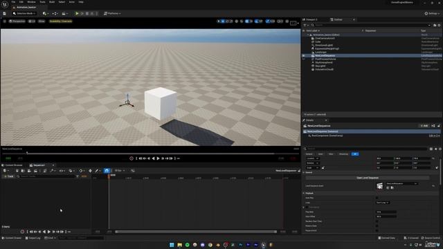Viewport: 443px width, 249px height.
Task: Collapse the Animation_basics (Editor) tree node
Action: pos(308,35)
